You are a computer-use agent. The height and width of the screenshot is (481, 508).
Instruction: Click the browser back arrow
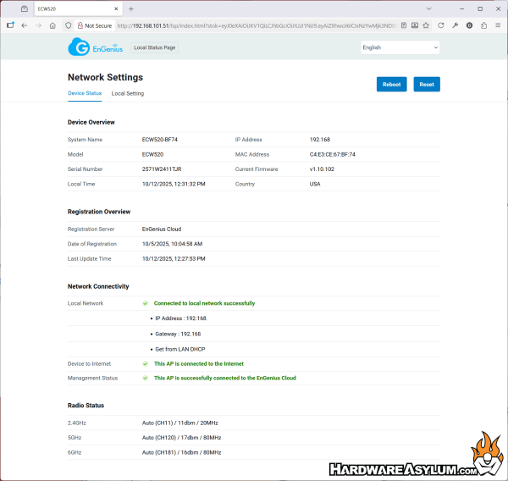click(x=24, y=25)
